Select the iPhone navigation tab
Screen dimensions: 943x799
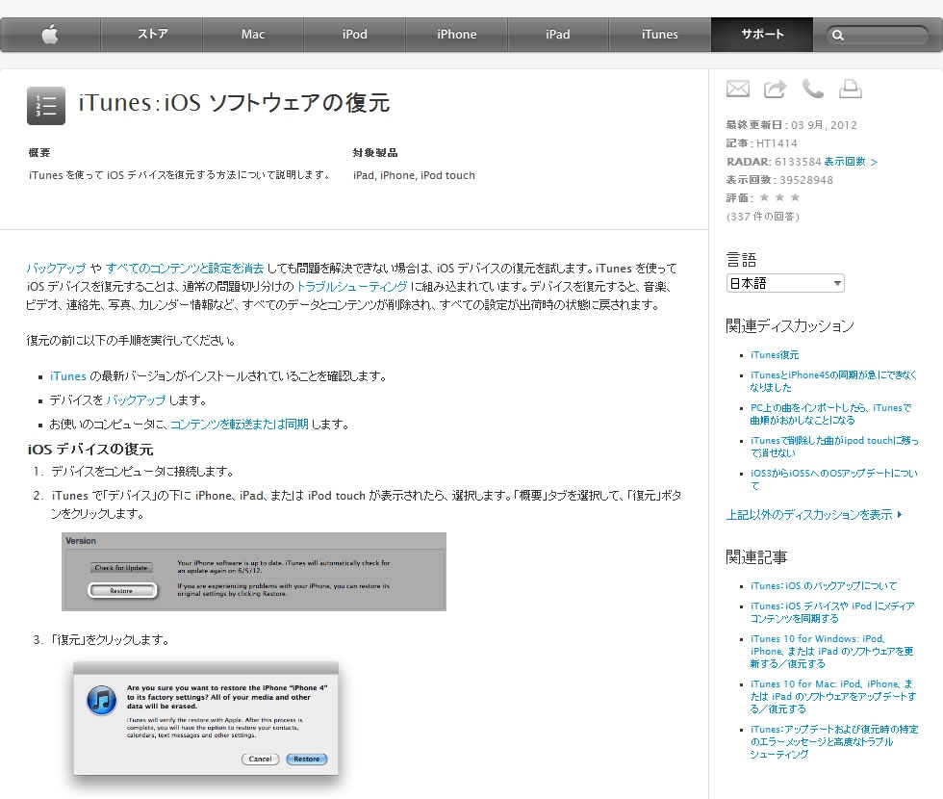coord(456,35)
